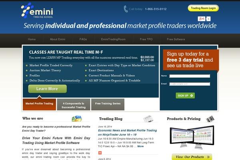Image resolution: width=240 pixels, height=160 pixels.
Task: Click the Who we are heading
Action: point(33,118)
